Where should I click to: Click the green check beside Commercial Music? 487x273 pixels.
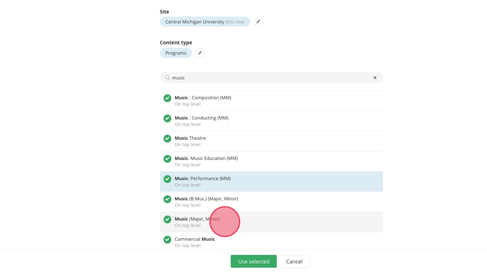(167, 239)
